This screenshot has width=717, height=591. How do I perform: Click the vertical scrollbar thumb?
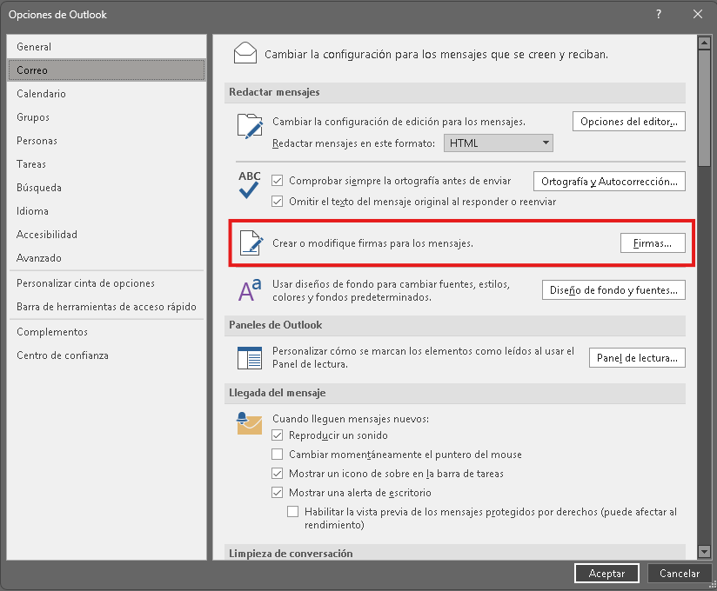pos(704,109)
